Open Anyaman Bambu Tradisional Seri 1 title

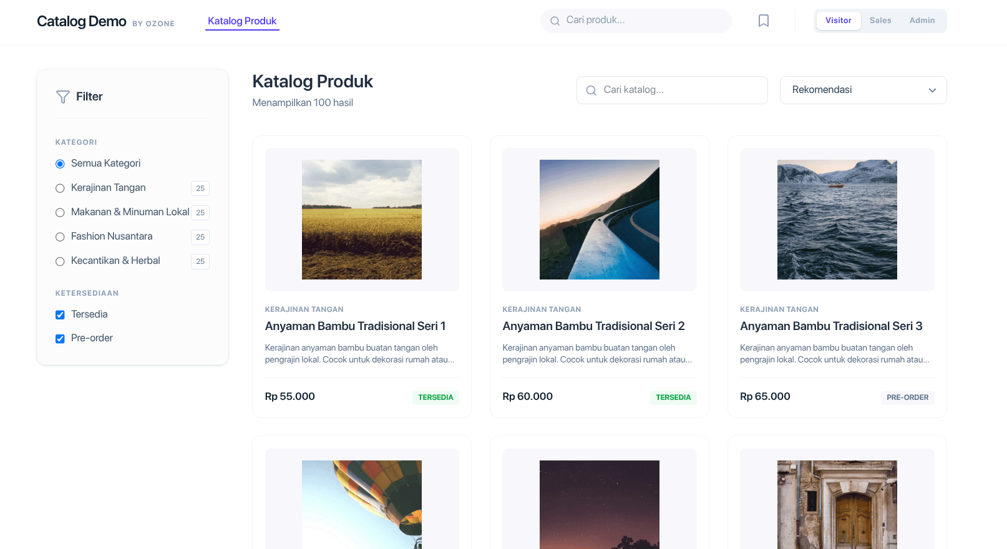coord(355,326)
